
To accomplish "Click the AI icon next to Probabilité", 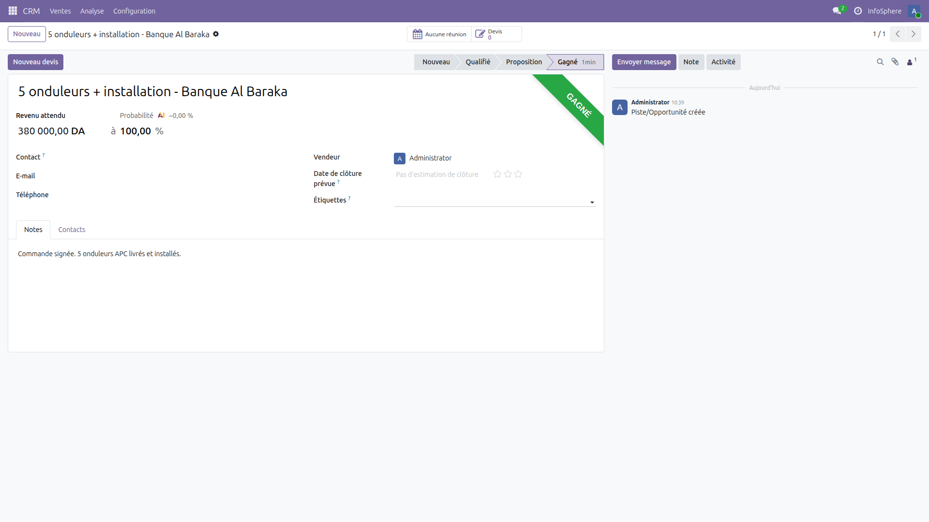I will 162,115.
